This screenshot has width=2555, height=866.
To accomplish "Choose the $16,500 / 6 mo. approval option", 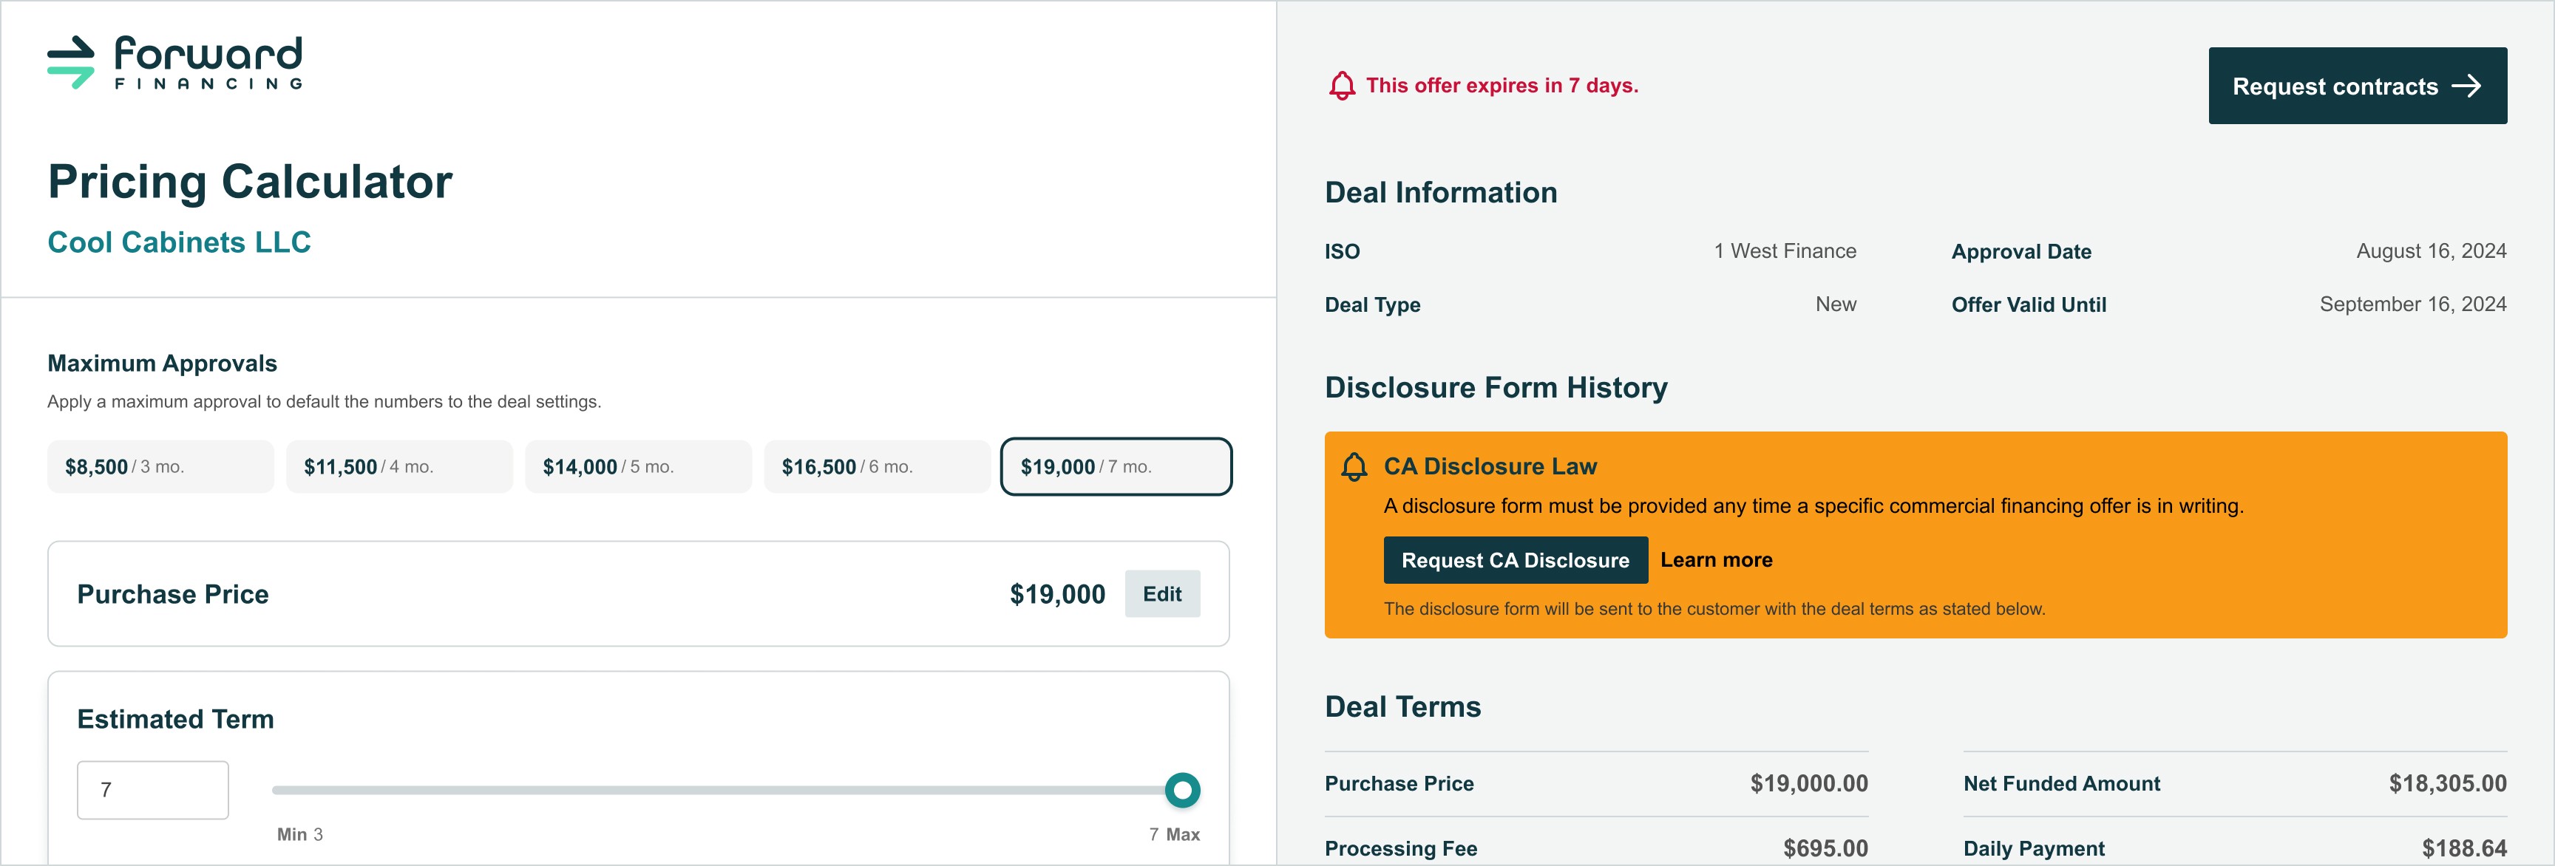I will point(878,467).
